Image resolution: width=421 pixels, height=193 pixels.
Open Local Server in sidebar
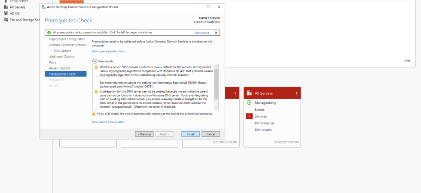19,1
